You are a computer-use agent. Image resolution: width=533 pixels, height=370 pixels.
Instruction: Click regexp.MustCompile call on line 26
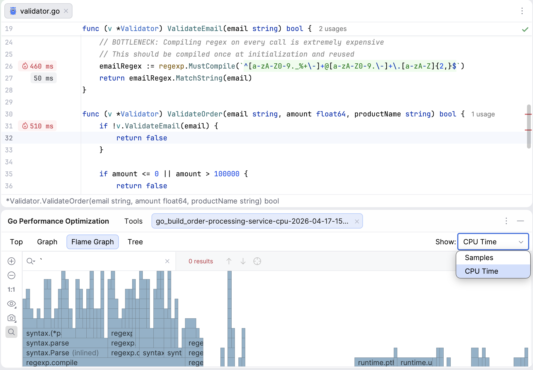(x=197, y=66)
